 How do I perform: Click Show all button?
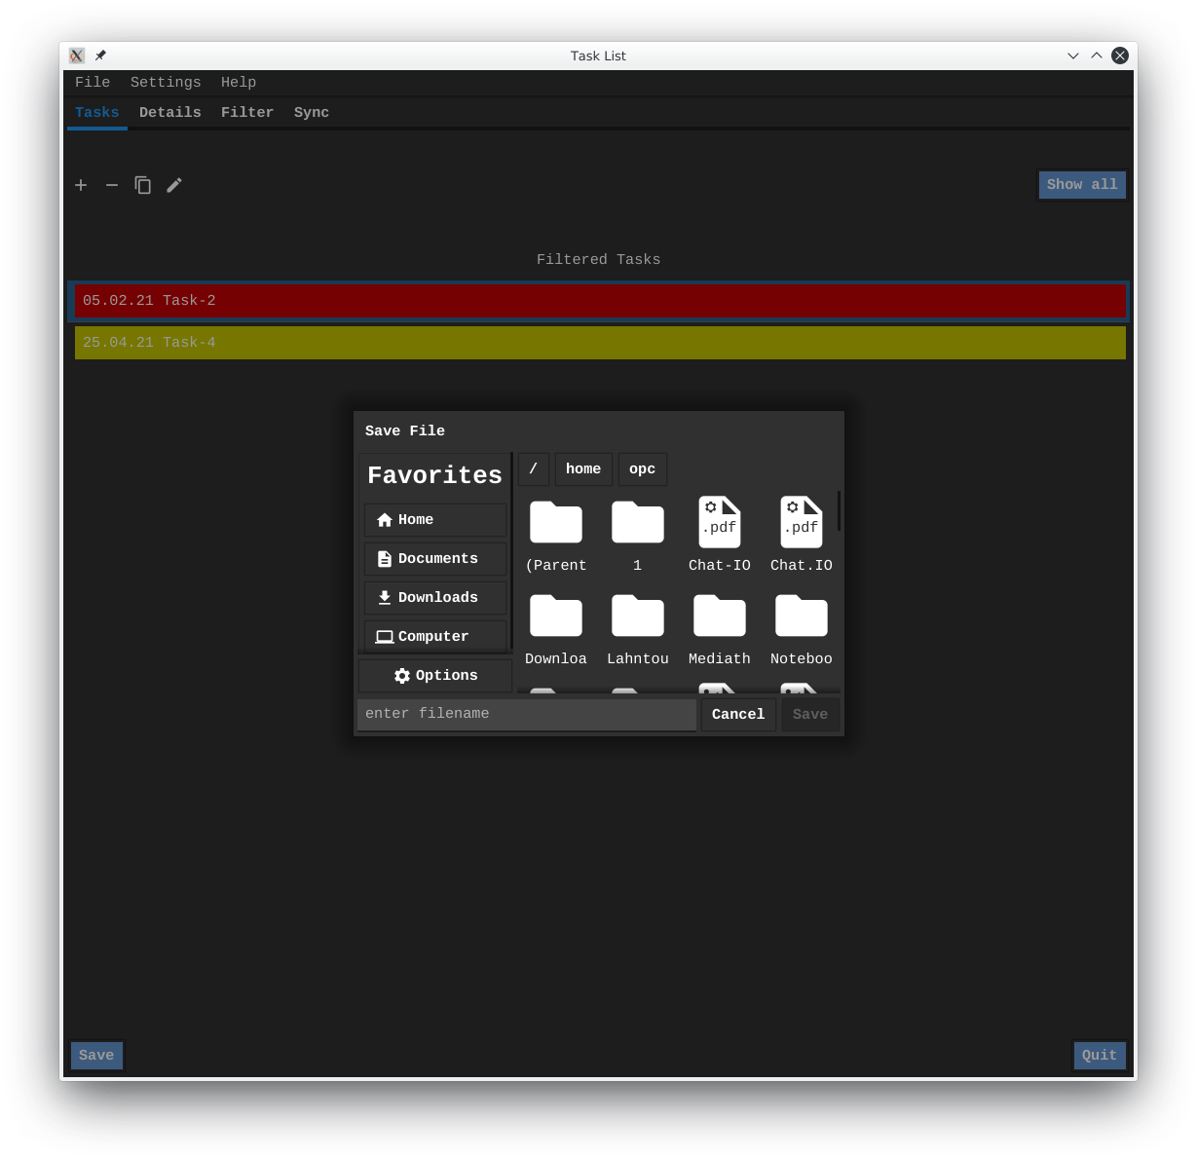pyautogui.click(x=1082, y=185)
